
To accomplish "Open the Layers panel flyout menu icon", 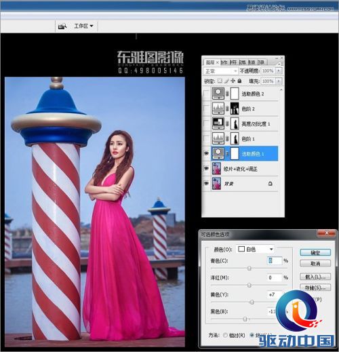I will click(281, 64).
